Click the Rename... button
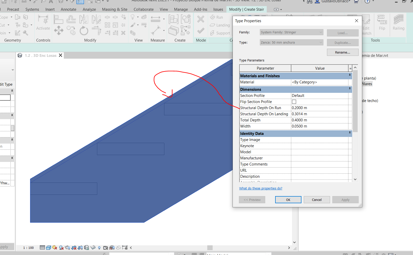413x255 pixels. pos(343,52)
